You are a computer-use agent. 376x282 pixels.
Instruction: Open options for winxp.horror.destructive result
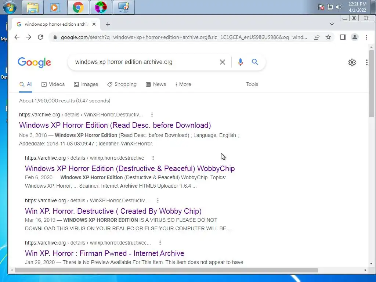click(x=153, y=158)
